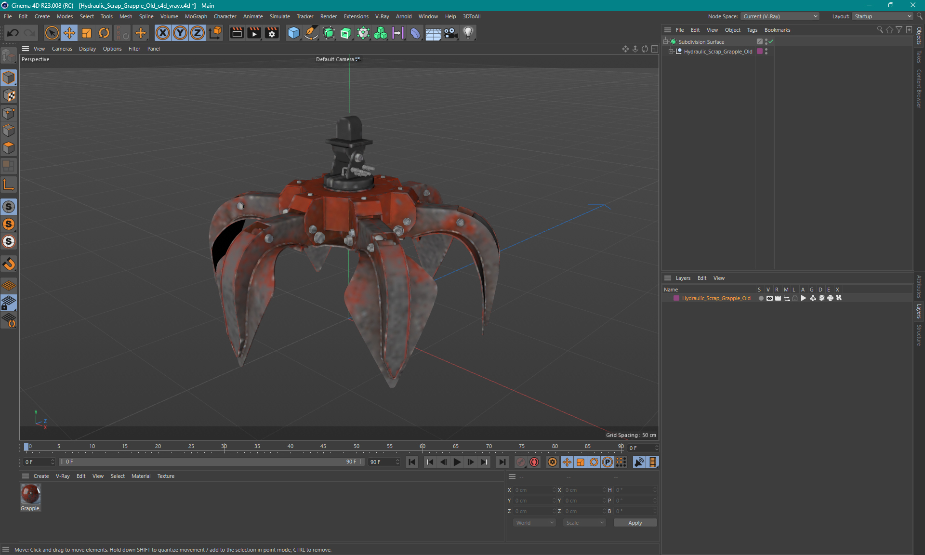Add a Cube primitive object
The image size is (925, 555).
point(293,33)
